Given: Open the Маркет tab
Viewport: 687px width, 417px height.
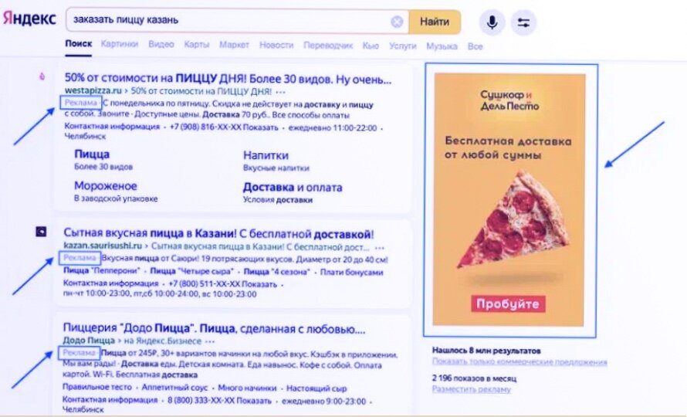Looking at the screenshot, I should coord(234,45).
